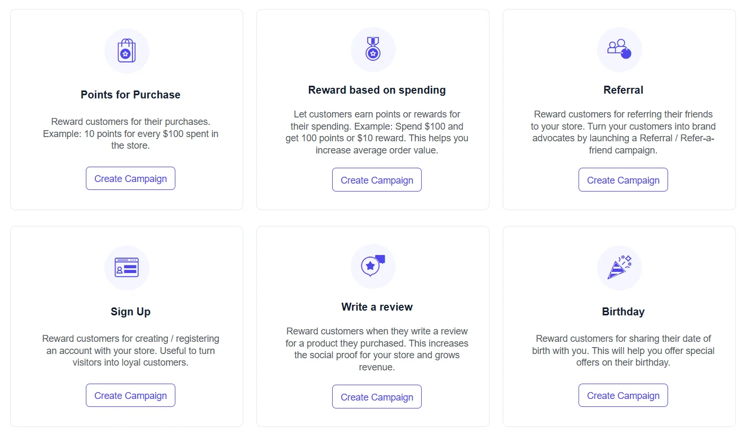Click the description about creating / registering an account
The height and width of the screenshot is (436, 747).
[130, 350]
